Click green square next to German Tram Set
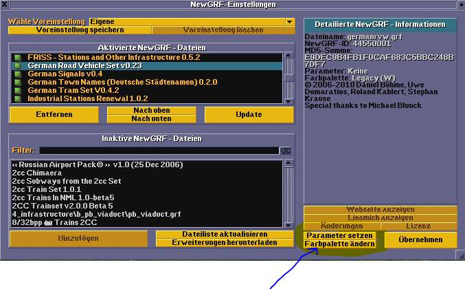Image resolution: width=465 pixels, height=289 pixels. point(16,90)
